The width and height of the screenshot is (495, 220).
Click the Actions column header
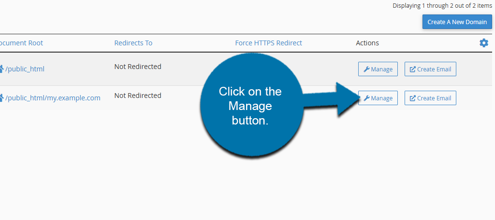pos(367,43)
